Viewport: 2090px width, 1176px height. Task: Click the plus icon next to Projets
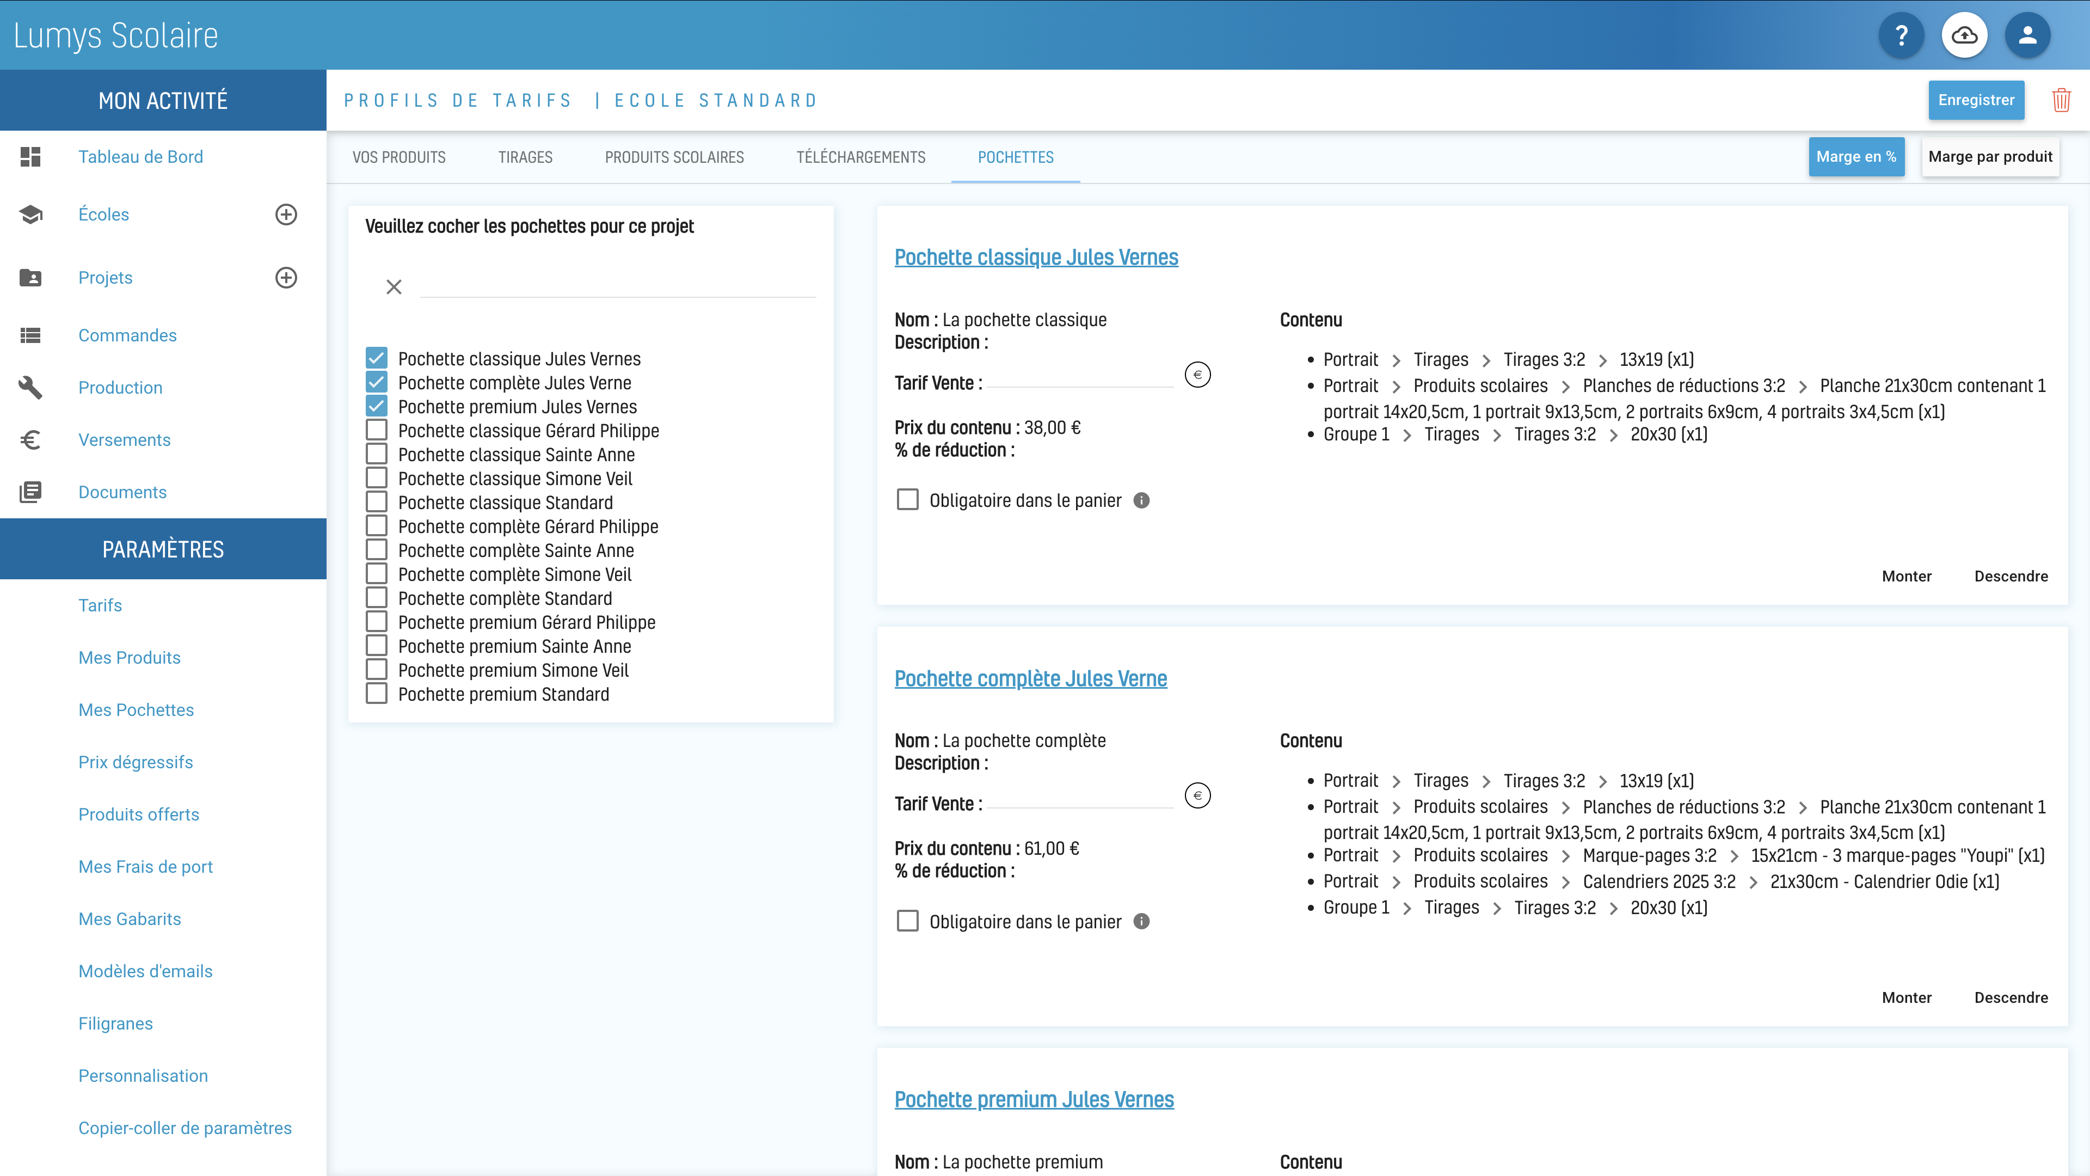pyautogui.click(x=286, y=278)
